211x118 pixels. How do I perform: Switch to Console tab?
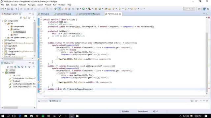coord(43,101)
